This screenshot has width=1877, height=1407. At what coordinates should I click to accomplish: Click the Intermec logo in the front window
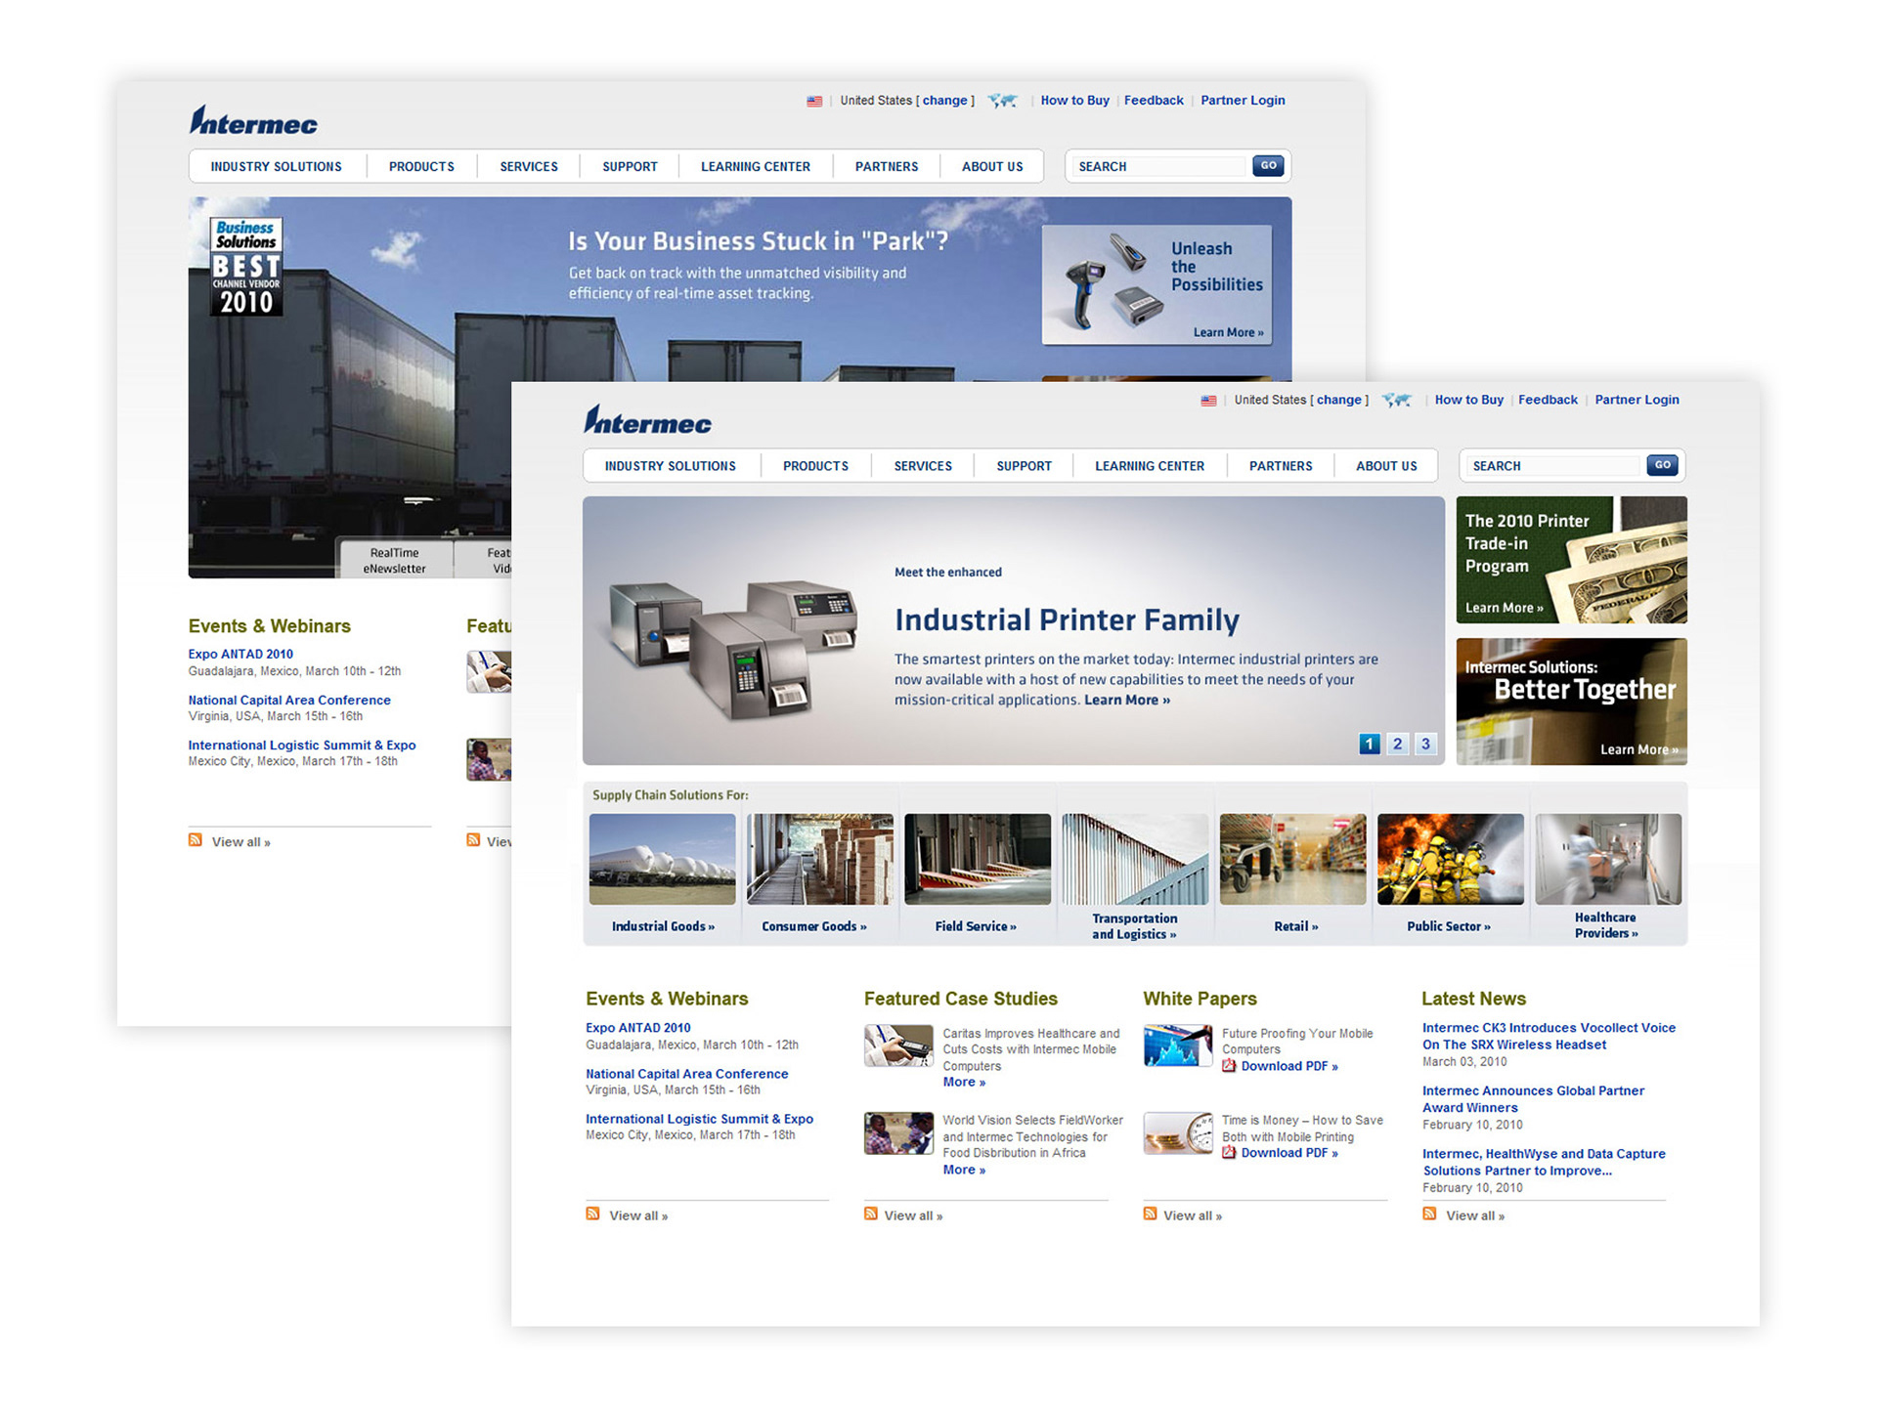647,420
